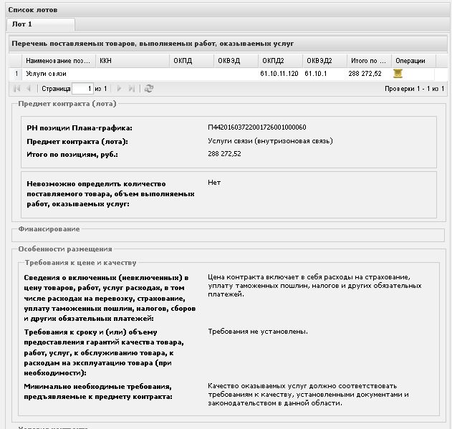Click the page number input field

82,89
